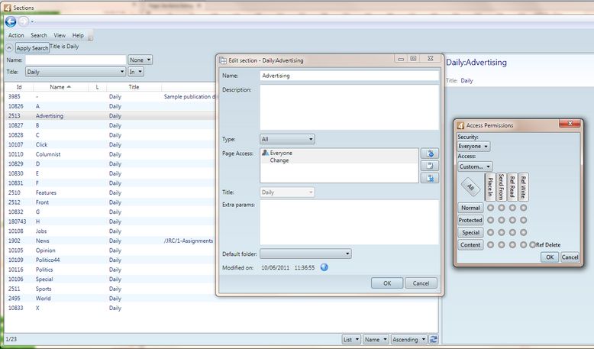Image resolution: width=594 pixels, height=349 pixels.
Task: Sort list by the Id column header
Action: pyautogui.click(x=19, y=87)
